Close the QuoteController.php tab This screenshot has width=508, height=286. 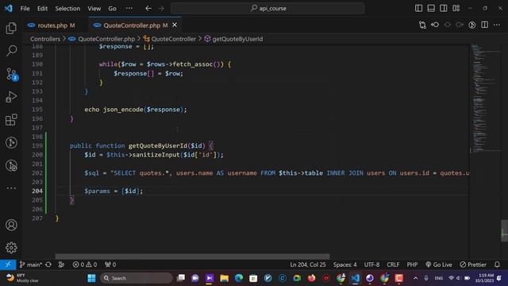[x=175, y=25]
